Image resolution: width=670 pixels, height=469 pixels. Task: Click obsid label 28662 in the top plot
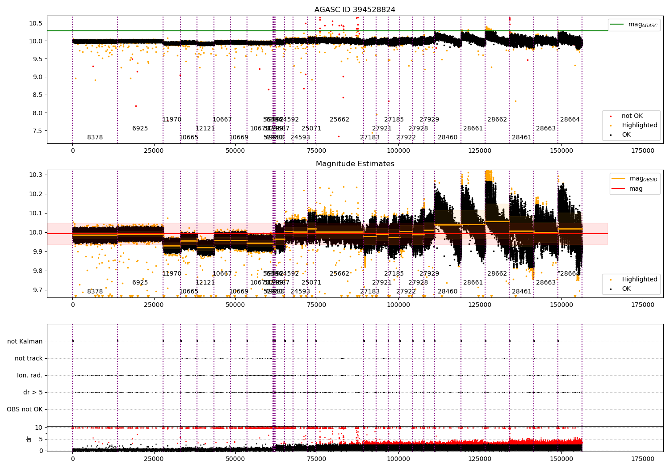pyautogui.click(x=497, y=120)
